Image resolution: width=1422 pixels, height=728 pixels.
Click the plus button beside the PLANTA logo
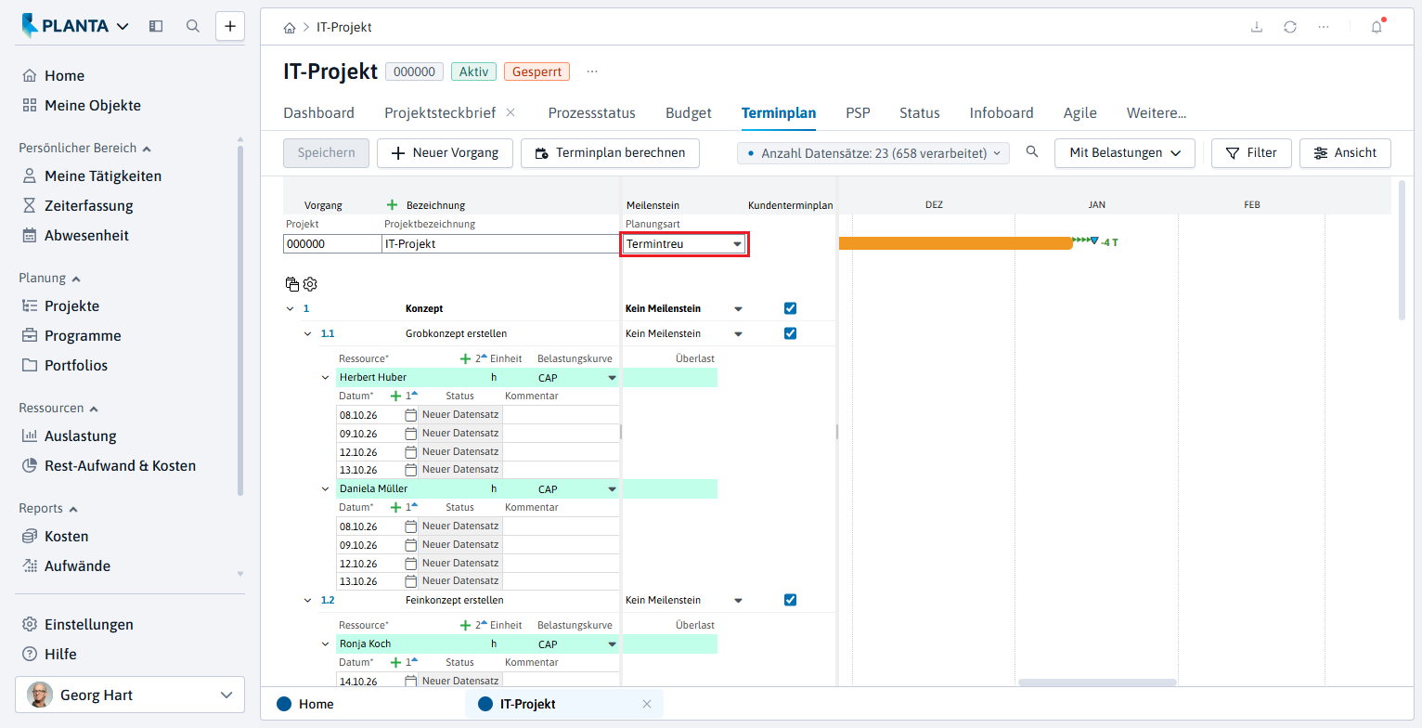230,26
